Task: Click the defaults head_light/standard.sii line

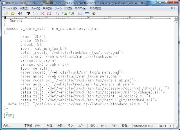Action: (89, 100)
